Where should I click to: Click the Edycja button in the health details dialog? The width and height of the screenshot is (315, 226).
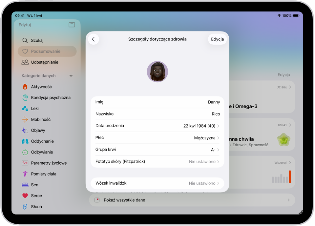217,39
